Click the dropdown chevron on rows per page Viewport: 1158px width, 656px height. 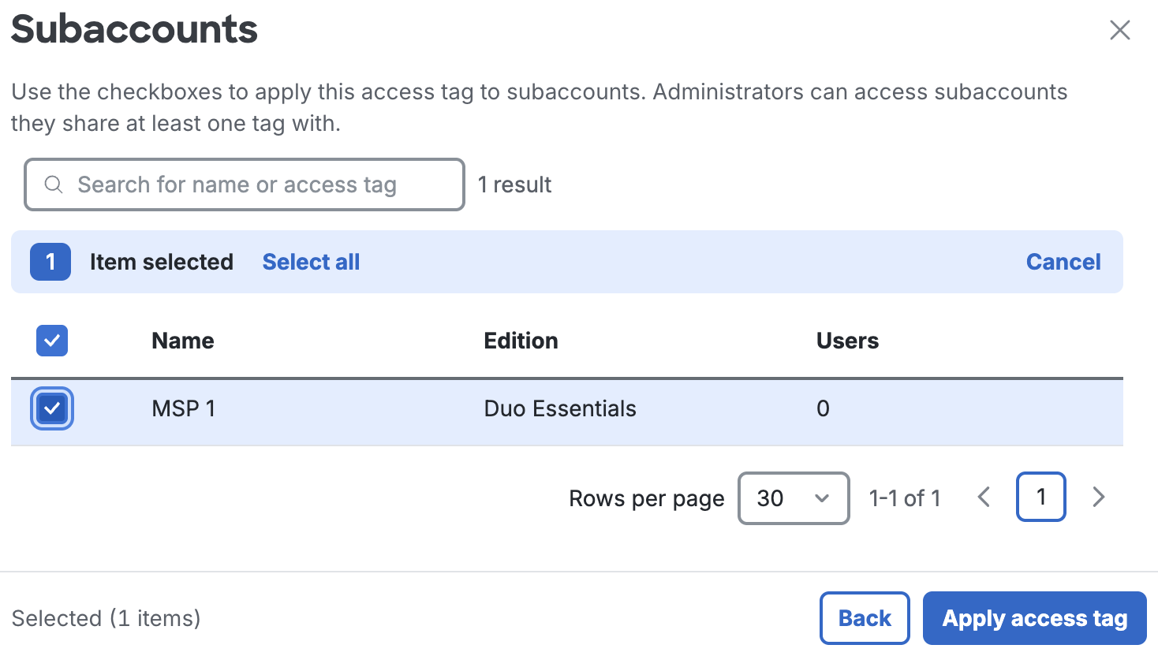(x=823, y=498)
